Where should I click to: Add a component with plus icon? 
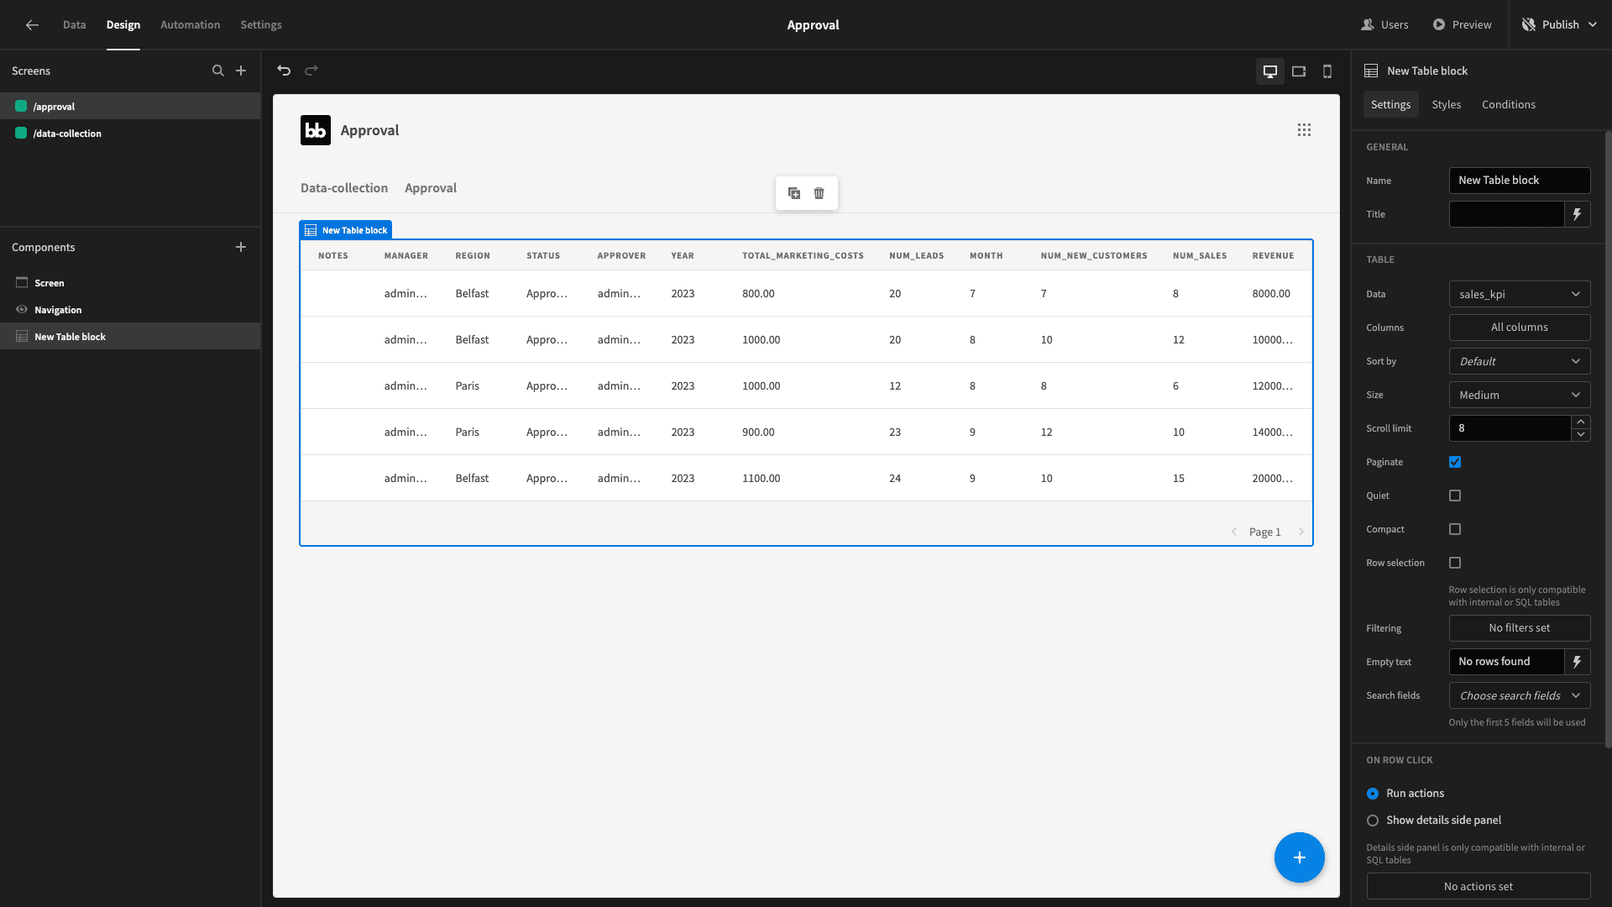click(x=241, y=247)
